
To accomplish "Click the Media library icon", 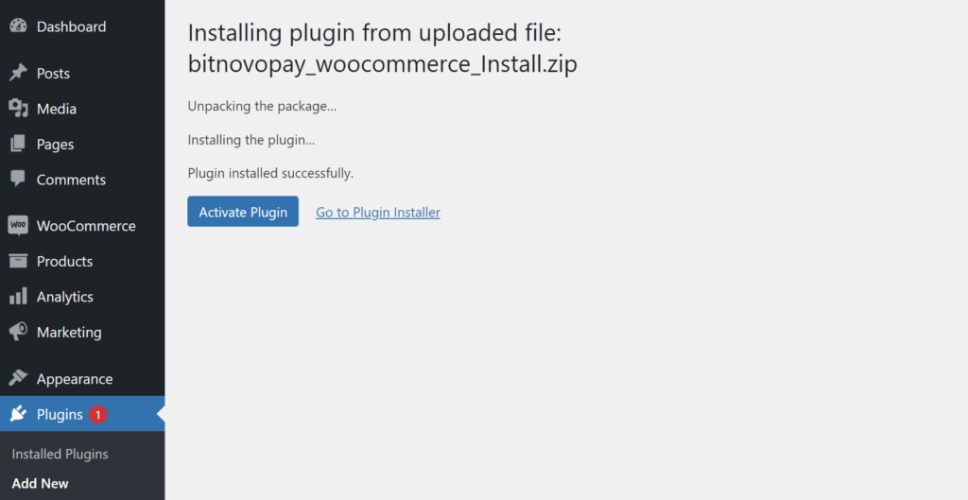I will coord(18,109).
